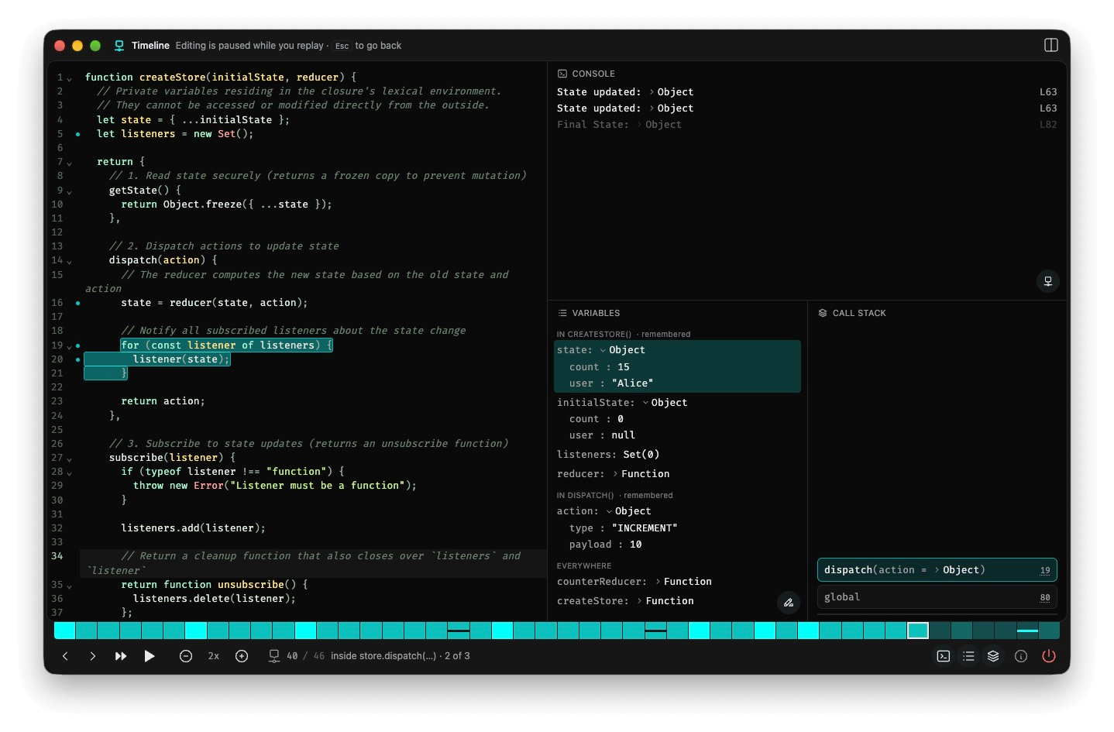Toggle the variables list panel icon
This screenshot has width=1114, height=732.
(968, 656)
